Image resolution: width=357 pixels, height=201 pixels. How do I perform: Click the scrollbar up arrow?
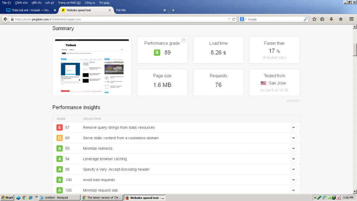coord(355,27)
